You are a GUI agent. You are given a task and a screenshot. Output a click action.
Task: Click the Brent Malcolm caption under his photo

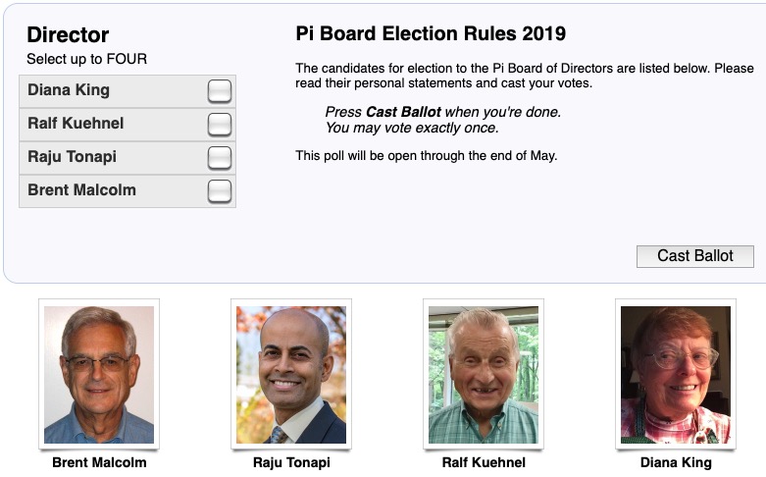[99, 462]
